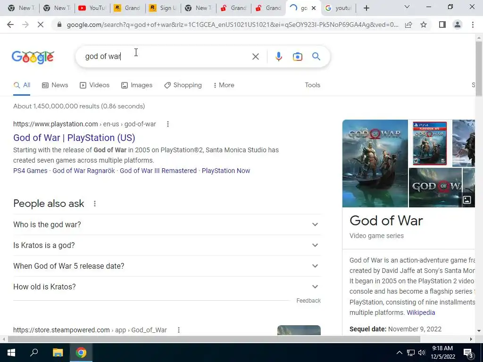Open the Chrome profile avatar

(x=458, y=25)
